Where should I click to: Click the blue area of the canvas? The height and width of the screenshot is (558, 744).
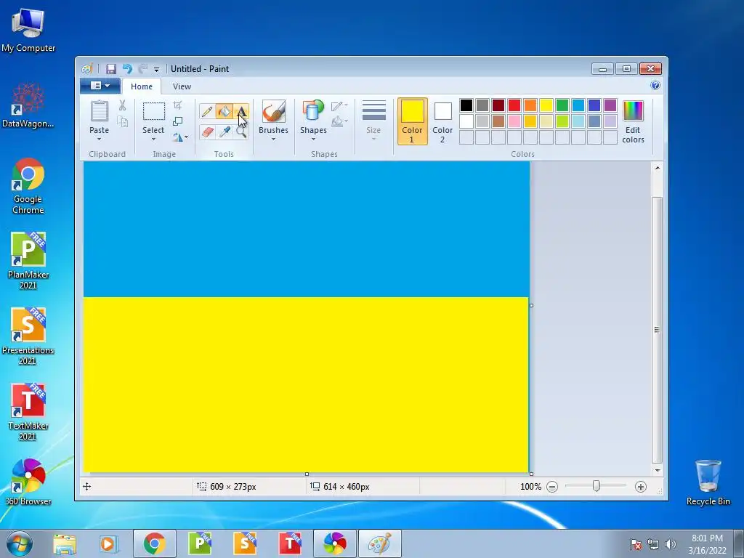(x=306, y=229)
